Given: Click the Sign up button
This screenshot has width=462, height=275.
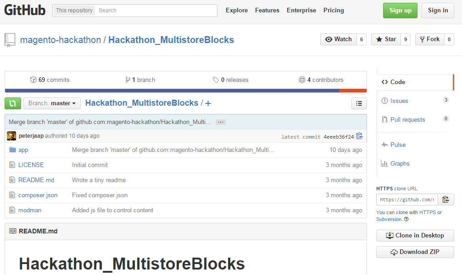Looking at the screenshot, I should coord(400,11).
